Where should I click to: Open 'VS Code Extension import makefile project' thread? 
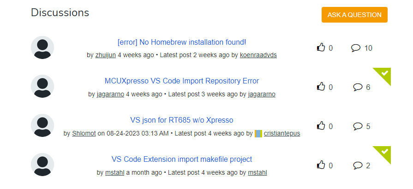tap(182, 159)
